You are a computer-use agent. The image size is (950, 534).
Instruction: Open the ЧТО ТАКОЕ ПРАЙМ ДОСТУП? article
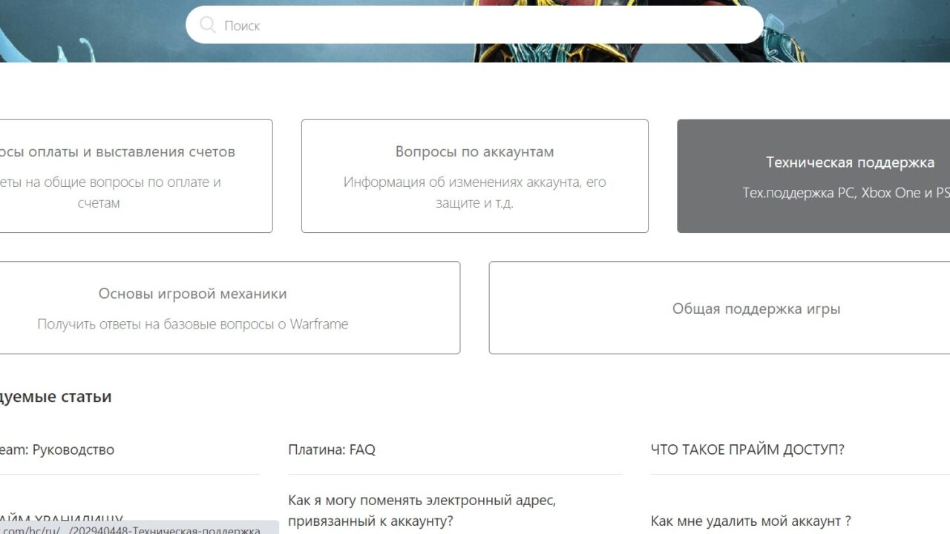(x=747, y=449)
